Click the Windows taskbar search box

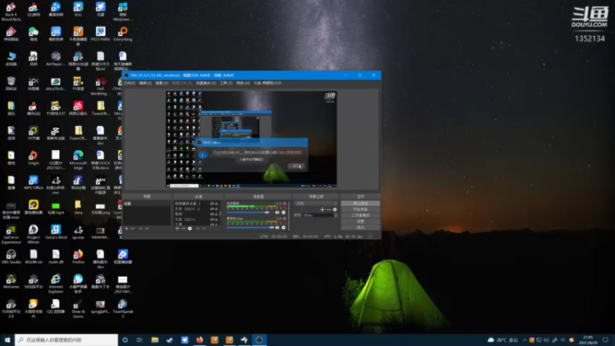(66, 340)
